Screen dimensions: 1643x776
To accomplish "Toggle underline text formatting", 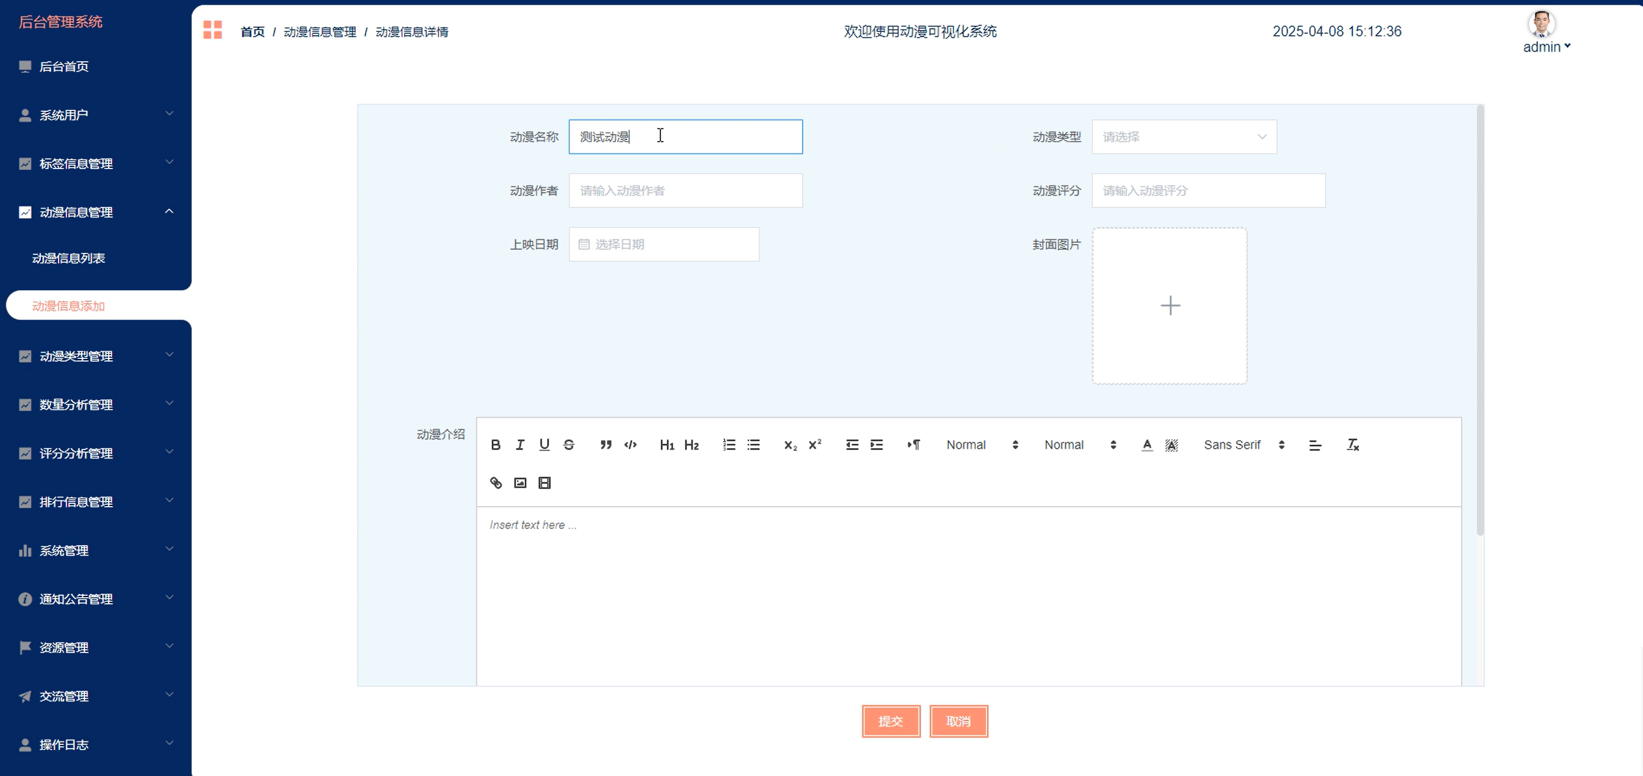I will click(x=544, y=445).
